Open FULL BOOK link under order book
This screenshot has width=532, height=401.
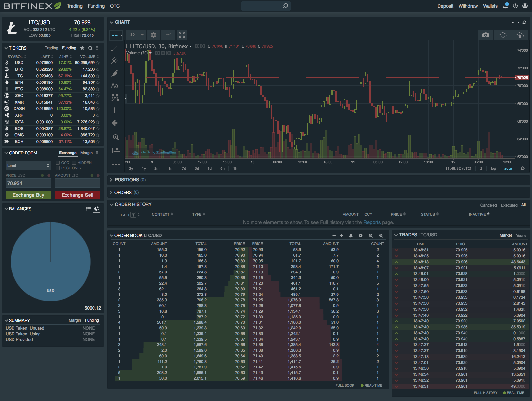click(345, 385)
